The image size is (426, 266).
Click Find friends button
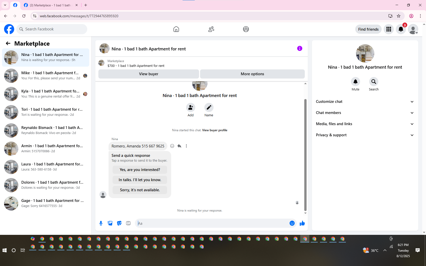coord(368,29)
